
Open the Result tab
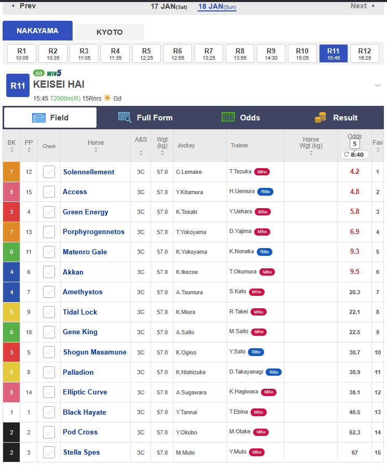pos(336,118)
